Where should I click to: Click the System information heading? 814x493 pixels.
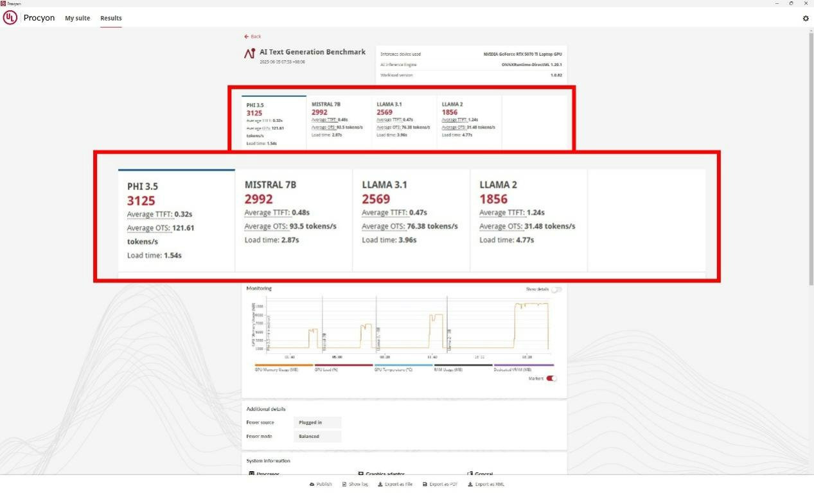[268, 461]
